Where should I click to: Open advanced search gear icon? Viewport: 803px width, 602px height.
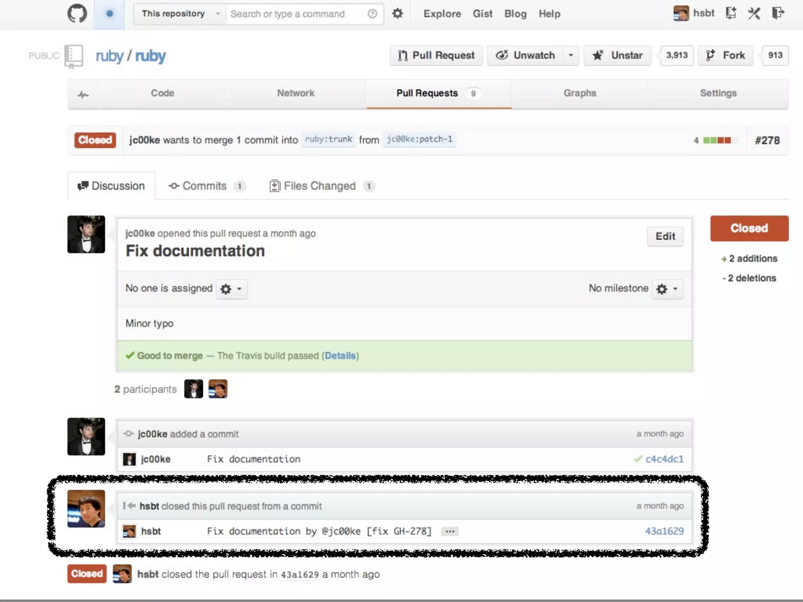pos(398,14)
